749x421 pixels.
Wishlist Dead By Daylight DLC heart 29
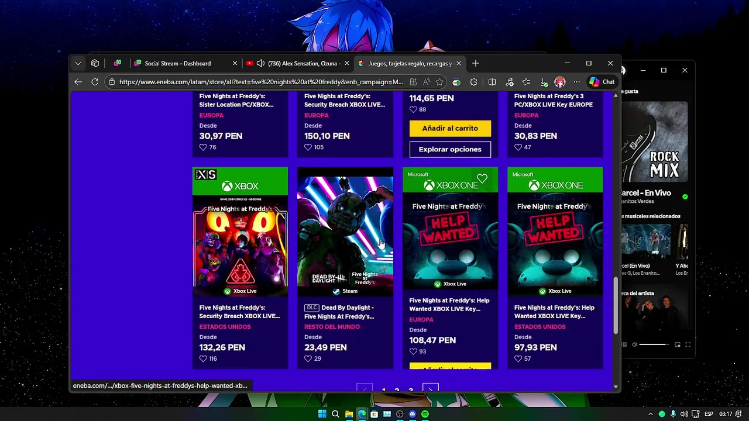tap(308, 358)
